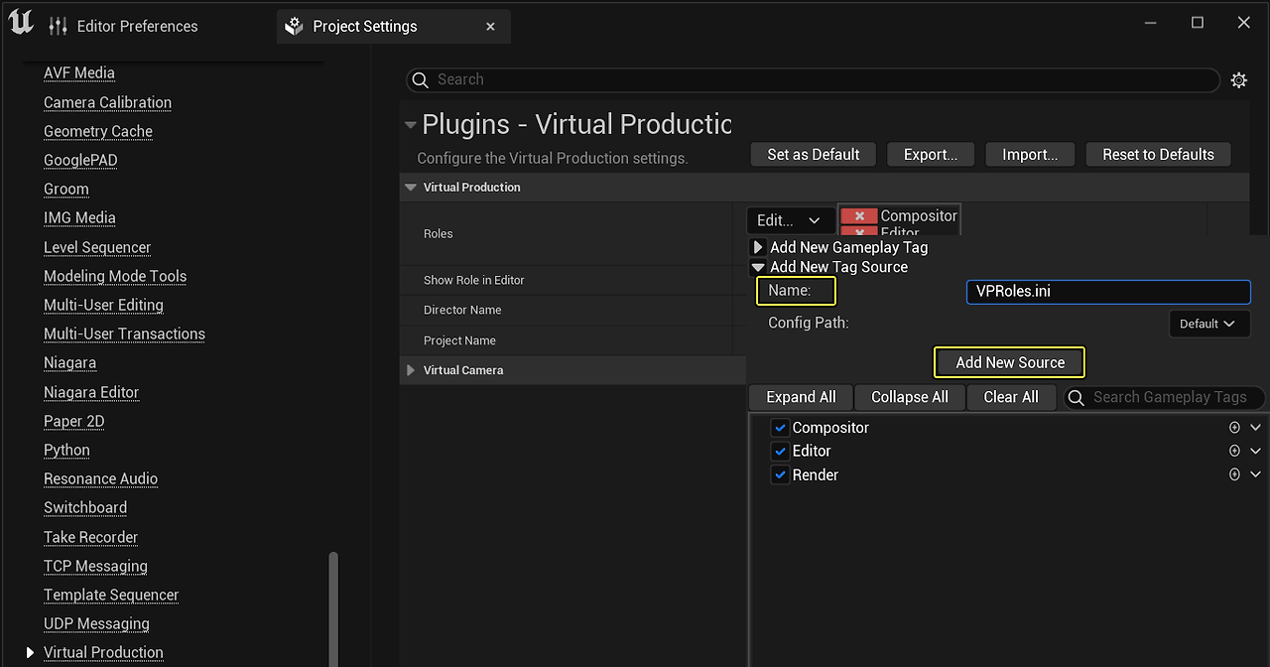The image size is (1270, 667).
Task: Open Camera Calibration settings
Action: click(107, 102)
